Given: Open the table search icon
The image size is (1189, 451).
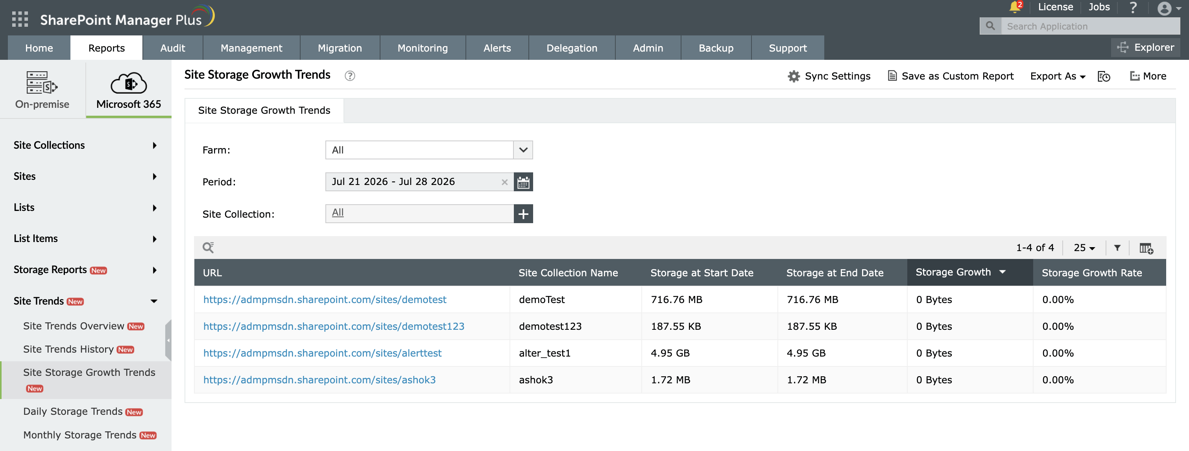Looking at the screenshot, I should pyautogui.click(x=208, y=248).
